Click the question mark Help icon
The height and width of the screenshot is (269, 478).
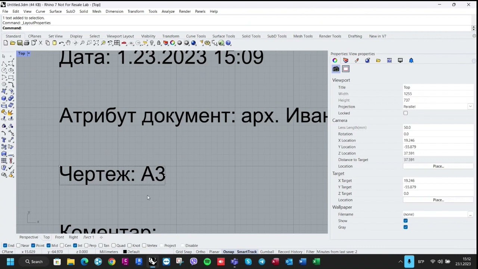point(228,43)
